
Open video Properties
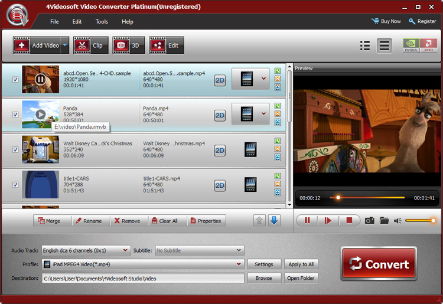[206, 221]
